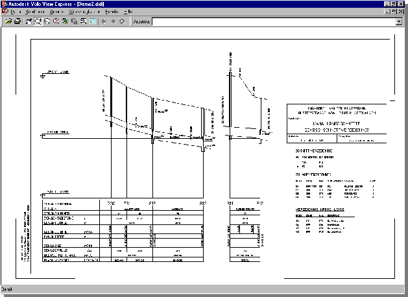Screen dimensions: 408x297
Task: Open the Layers list toolbar icon
Action: (75, 21)
